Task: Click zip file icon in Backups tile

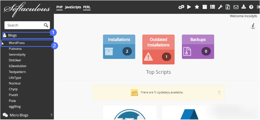Action: (x=187, y=51)
